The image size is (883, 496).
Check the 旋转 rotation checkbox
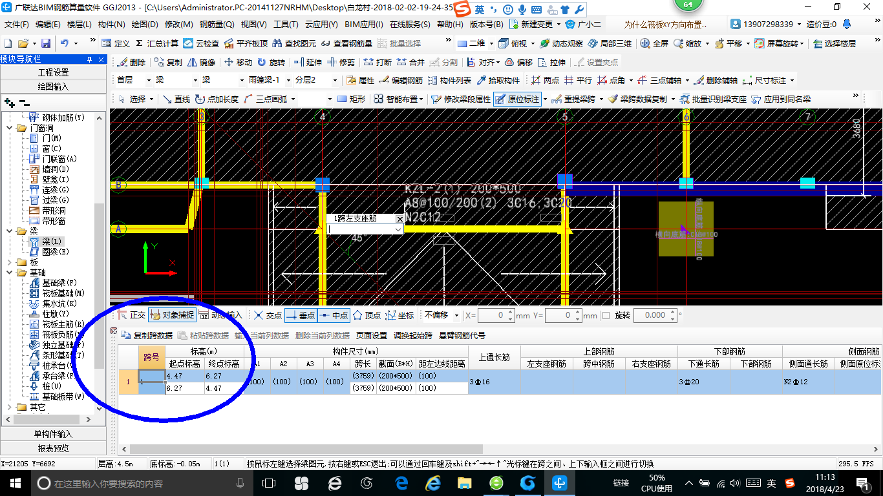606,315
